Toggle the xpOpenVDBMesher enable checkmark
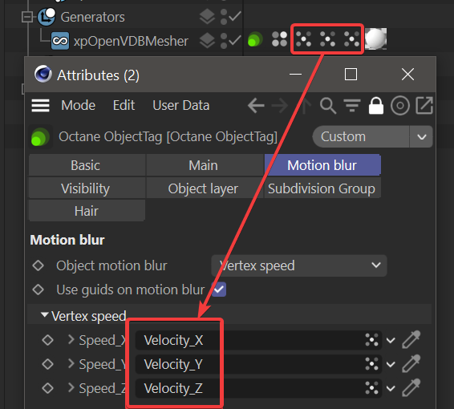This screenshot has width=454, height=409. tap(235, 40)
